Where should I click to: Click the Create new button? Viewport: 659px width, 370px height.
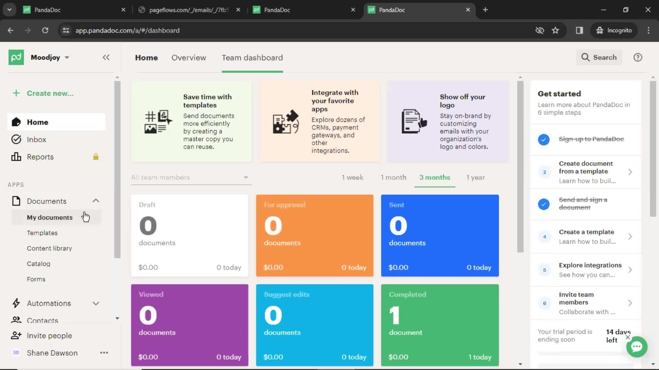coord(43,93)
